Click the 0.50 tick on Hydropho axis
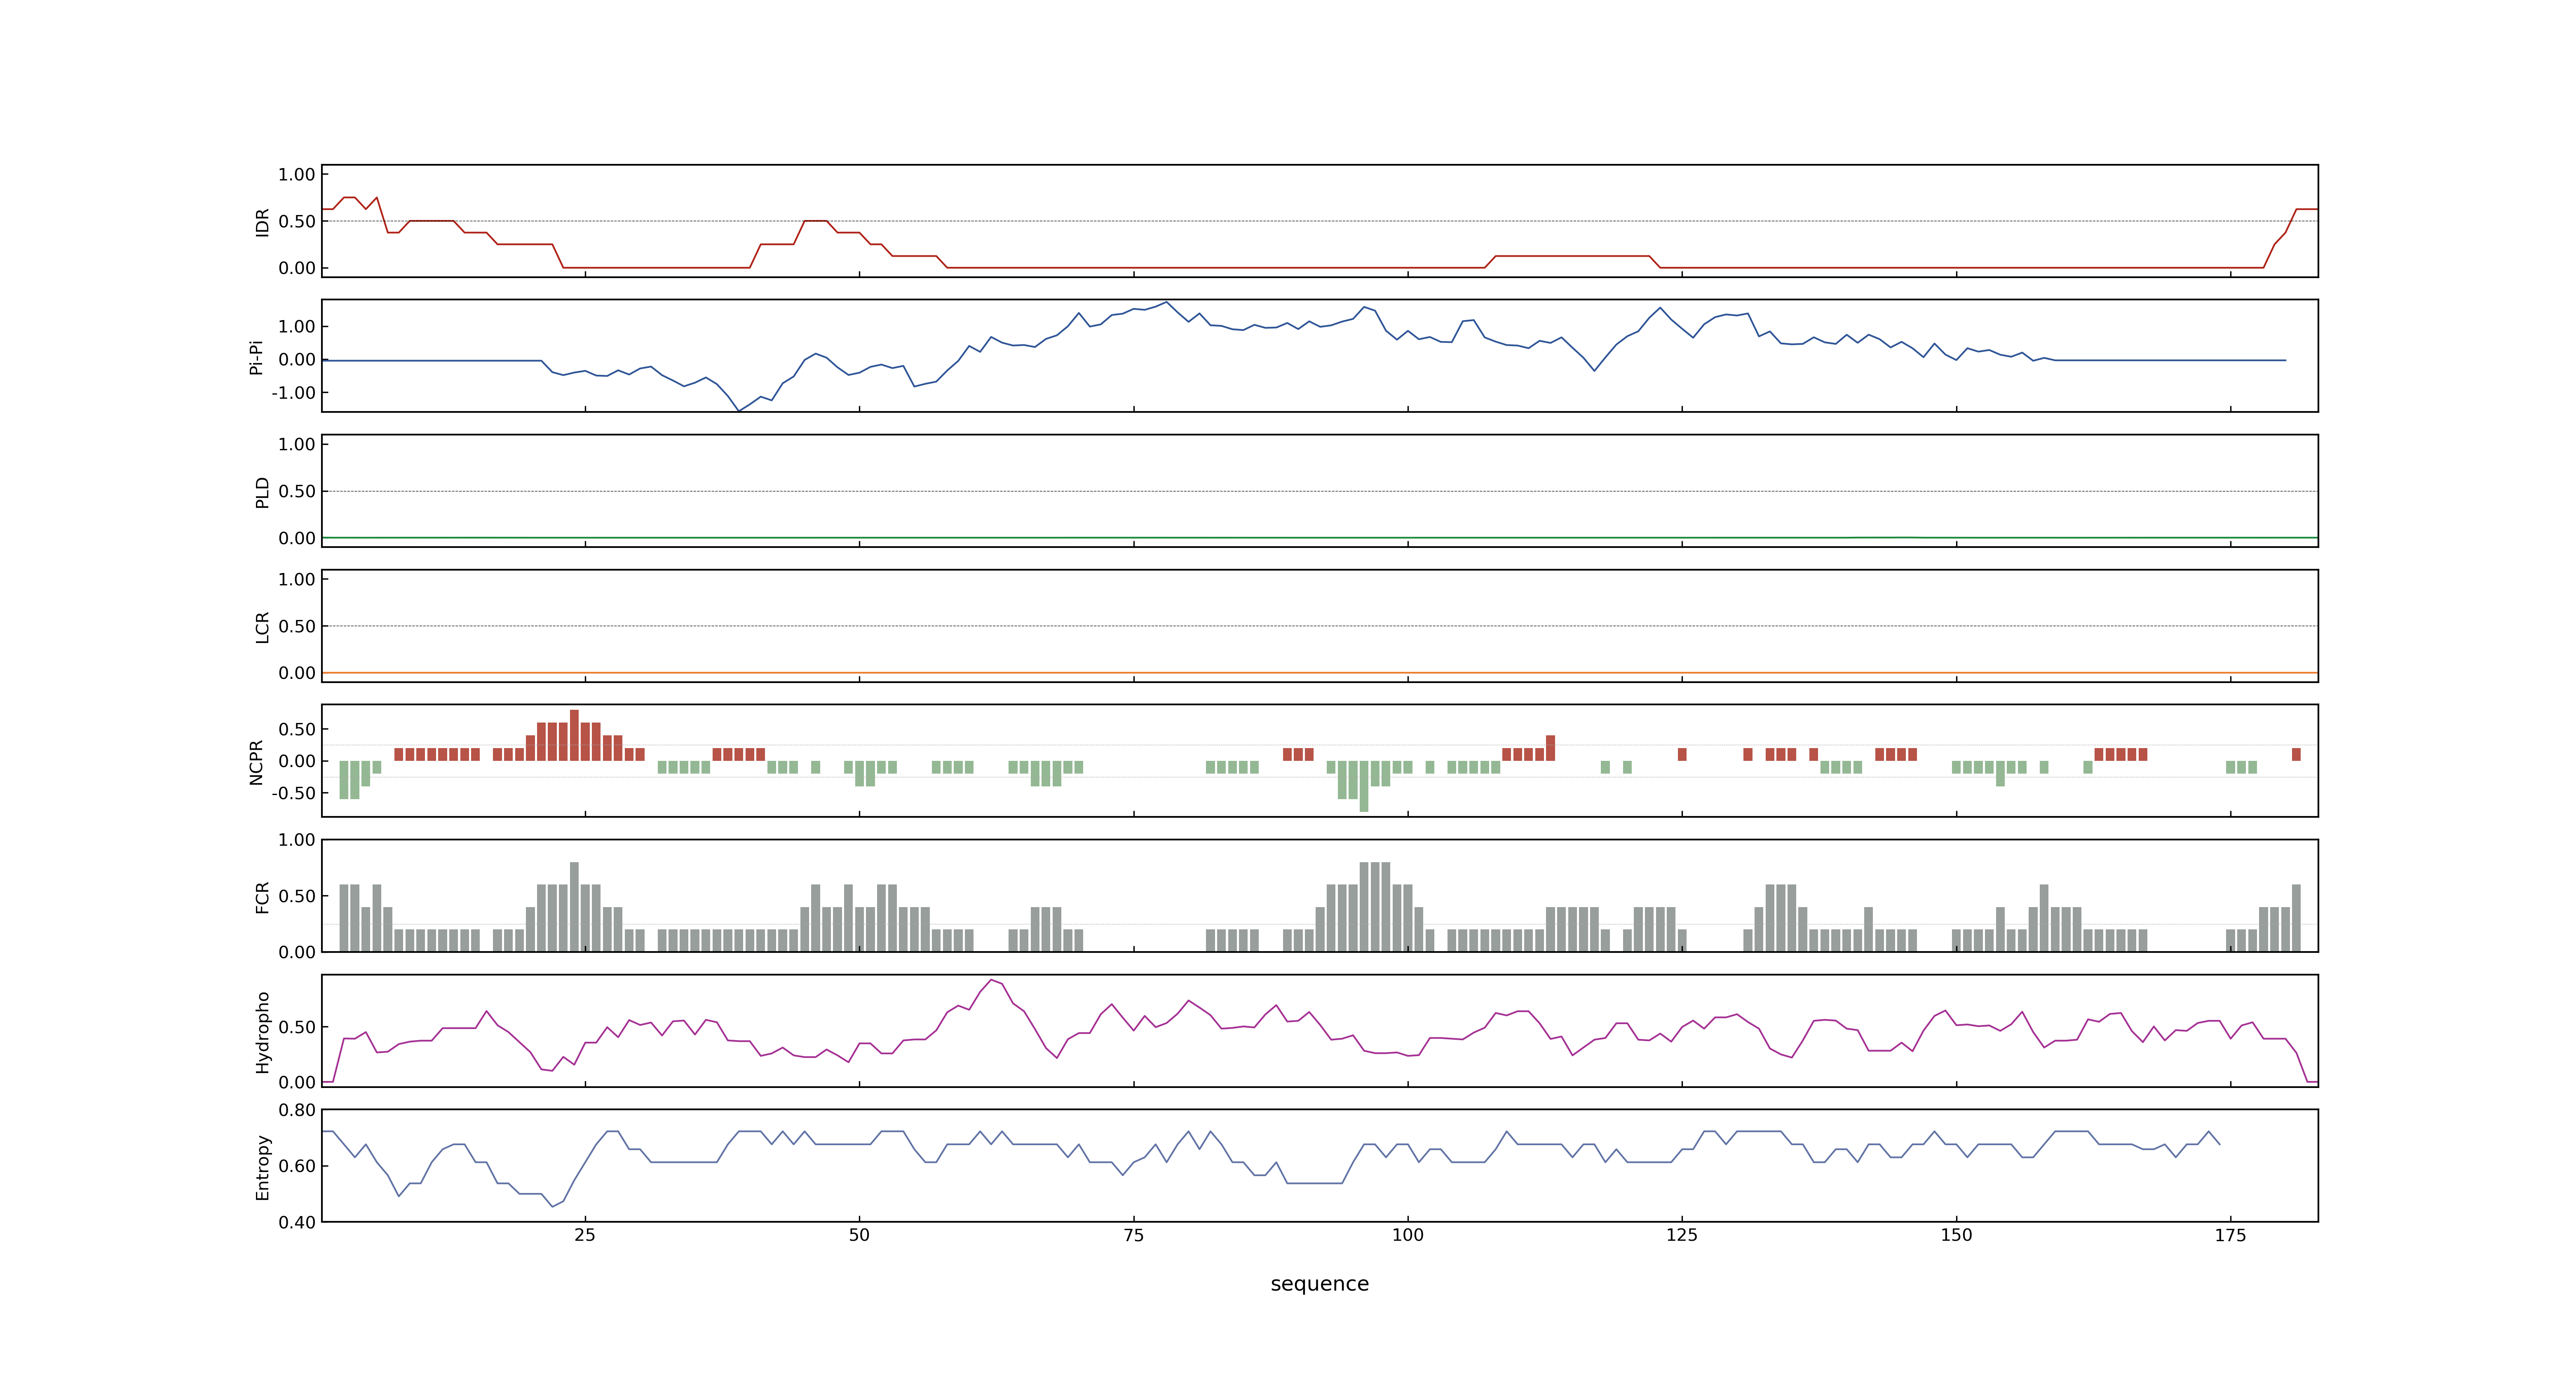This screenshot has height=1373, width=2576. [297, 1027]
